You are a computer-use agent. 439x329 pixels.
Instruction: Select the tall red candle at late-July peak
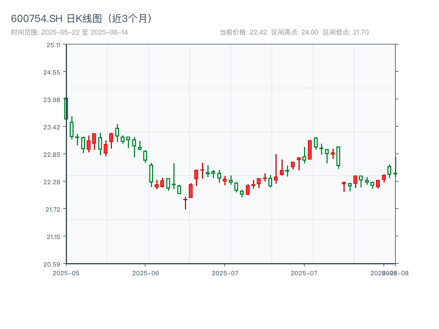[x=309, y=150]
